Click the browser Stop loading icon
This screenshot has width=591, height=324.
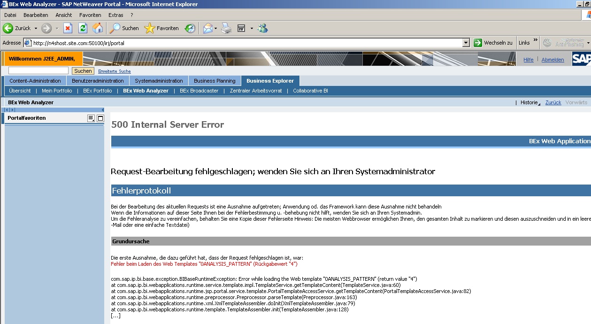click(x=68, y=28)
